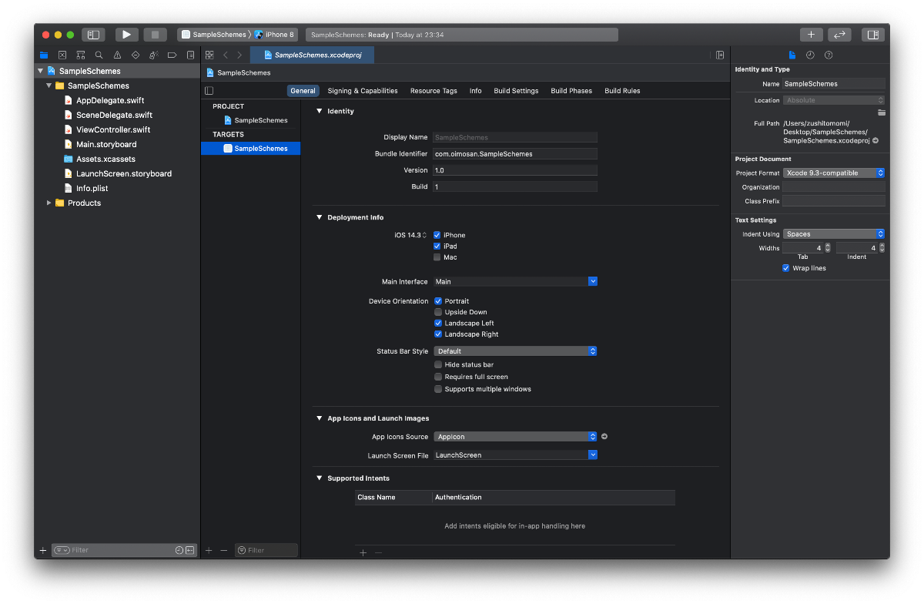
Task: Enable the Upside Down orientation checkbox
Action: [437, 312]
